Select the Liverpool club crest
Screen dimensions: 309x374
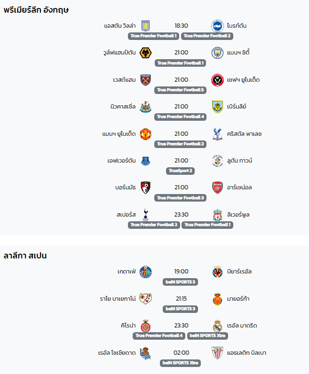(x=217, y=215)
